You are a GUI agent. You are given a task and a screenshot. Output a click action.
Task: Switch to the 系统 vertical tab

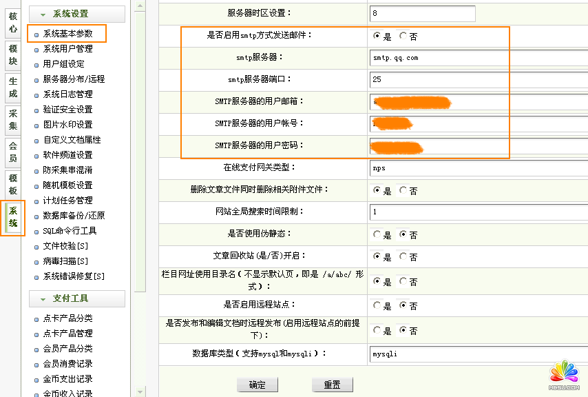[13, 218]
